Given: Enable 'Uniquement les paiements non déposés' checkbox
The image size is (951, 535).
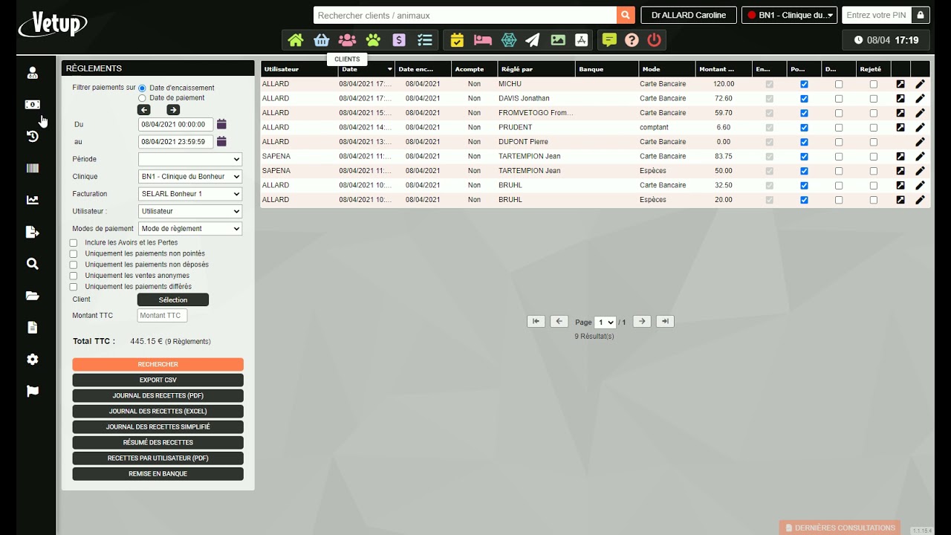Looking at the screenshot, I should (74, 265).
